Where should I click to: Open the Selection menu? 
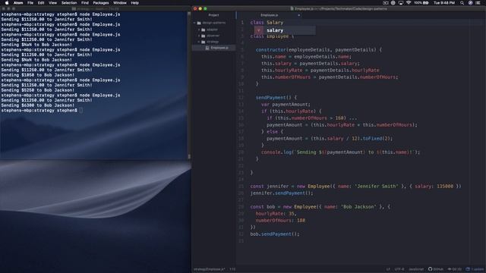point(69,3)
